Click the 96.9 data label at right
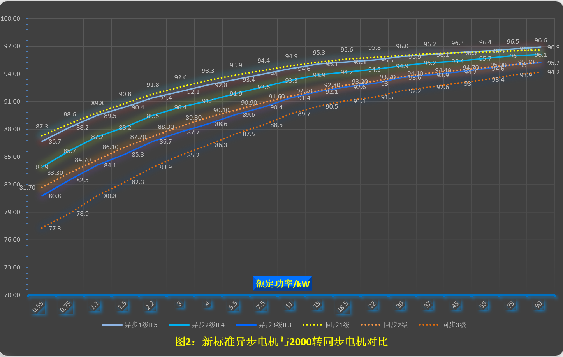Screen dimensions: 563x357 pos(553,47)
